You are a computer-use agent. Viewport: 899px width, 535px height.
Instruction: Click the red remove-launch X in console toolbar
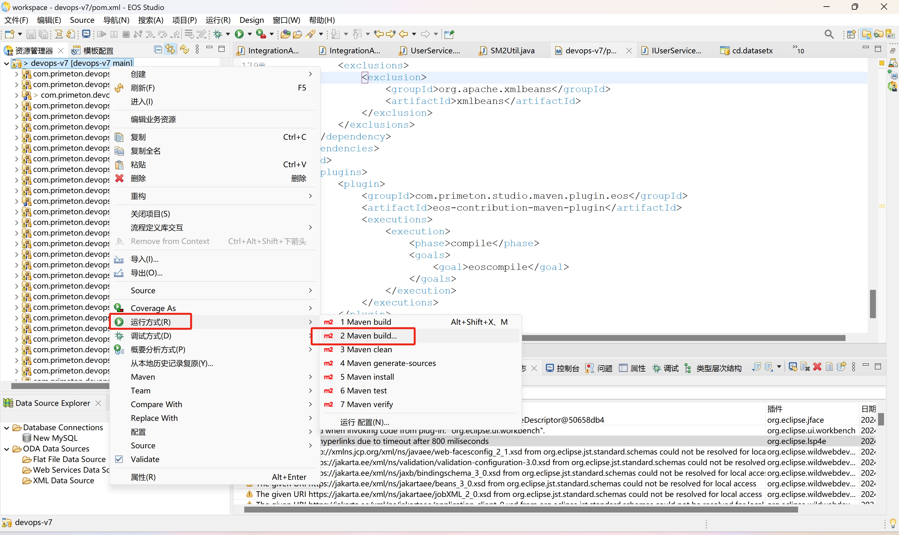pos(817,367)
